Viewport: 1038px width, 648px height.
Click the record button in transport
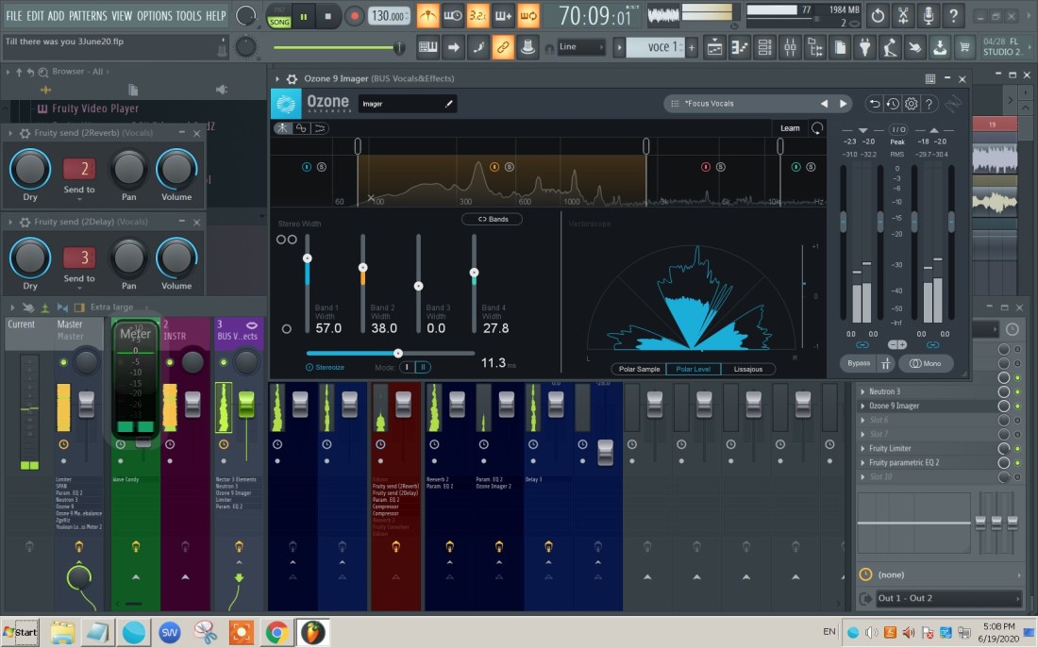pyautogui.click(x=355, y=16)
